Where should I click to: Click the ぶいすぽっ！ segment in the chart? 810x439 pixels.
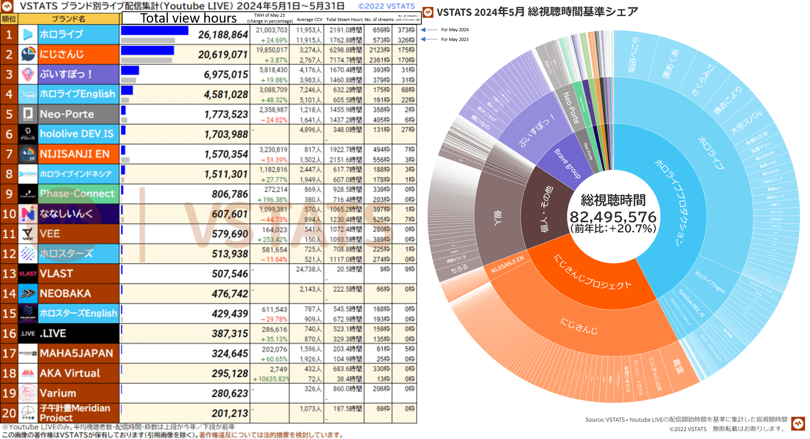pos(536,131)
